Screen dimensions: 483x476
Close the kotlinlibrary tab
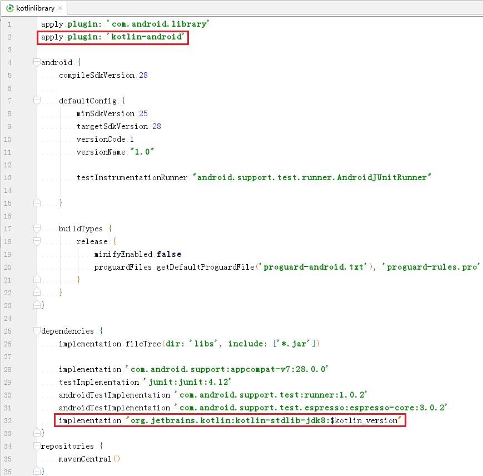[59, 8]
